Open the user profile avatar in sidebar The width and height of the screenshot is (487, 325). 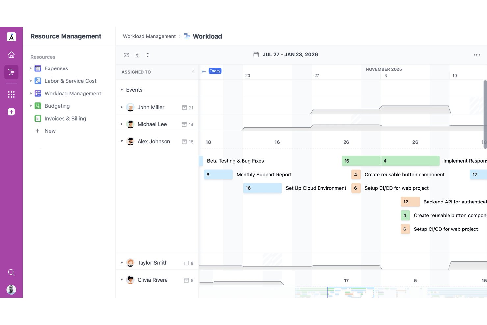coord(11,290)
